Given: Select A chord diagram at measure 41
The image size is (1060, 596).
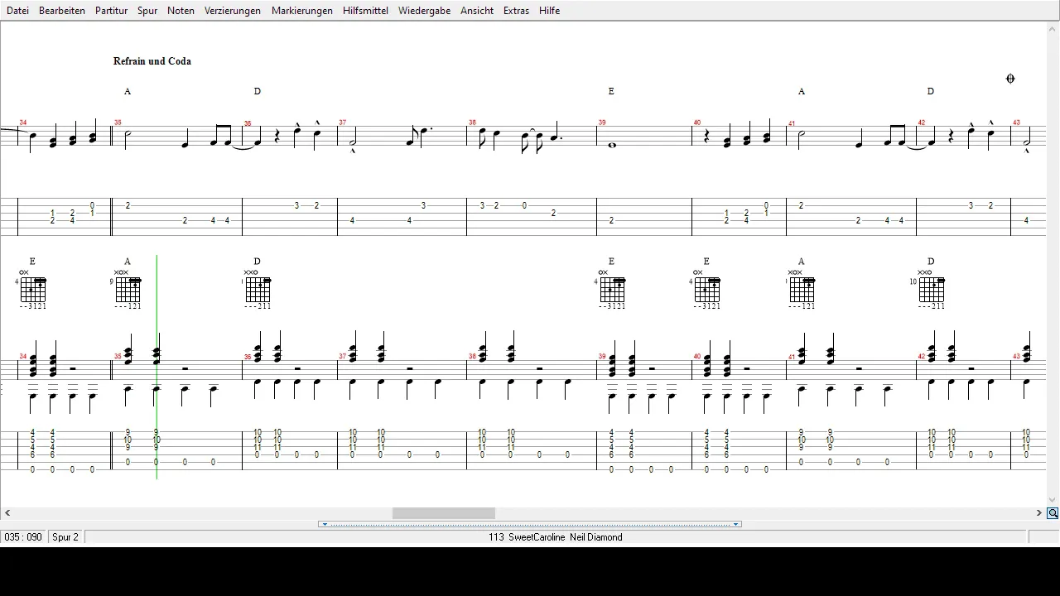Looking at the screenshot, I should pos(802,289).
